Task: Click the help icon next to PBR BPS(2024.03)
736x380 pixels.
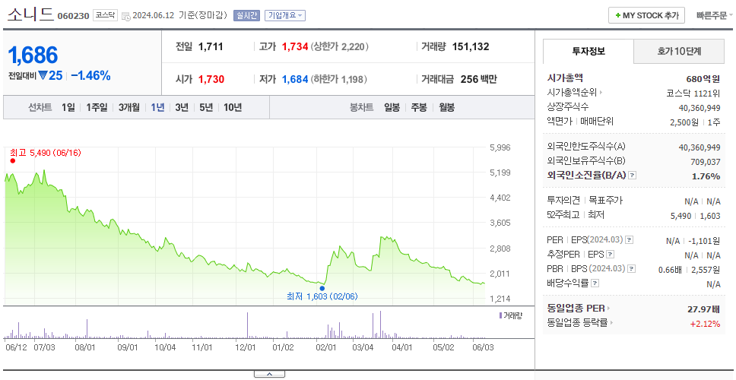Action: (632, 269)
